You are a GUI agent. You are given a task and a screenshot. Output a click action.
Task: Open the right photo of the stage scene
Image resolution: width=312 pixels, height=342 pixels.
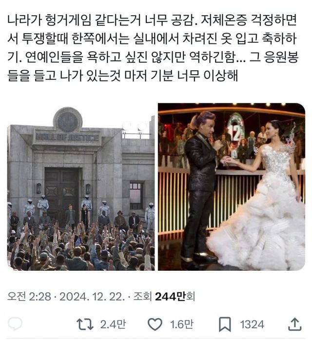pos(232,187)
